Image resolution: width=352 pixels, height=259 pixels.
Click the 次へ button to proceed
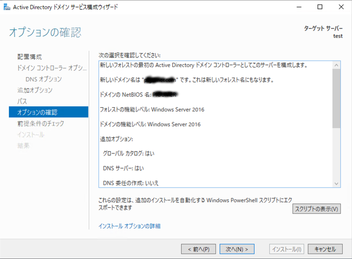[x=236, y=249]
